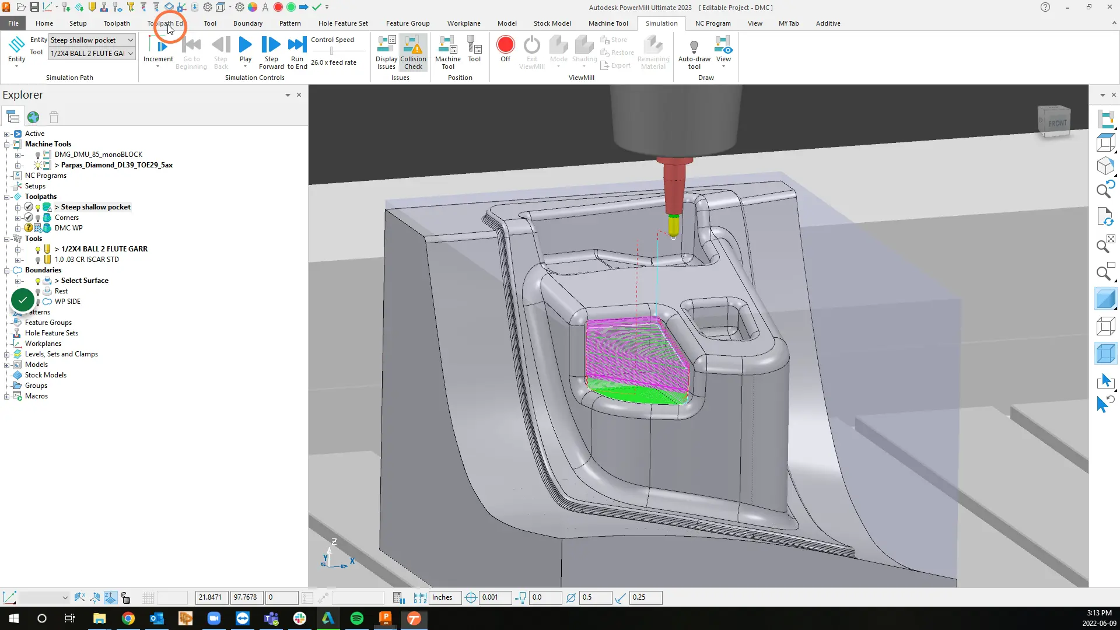Click the Explorer recycle bin icon
This screenshot has width=1120, height=630.
pyautogui.click(x=54, y=117)
